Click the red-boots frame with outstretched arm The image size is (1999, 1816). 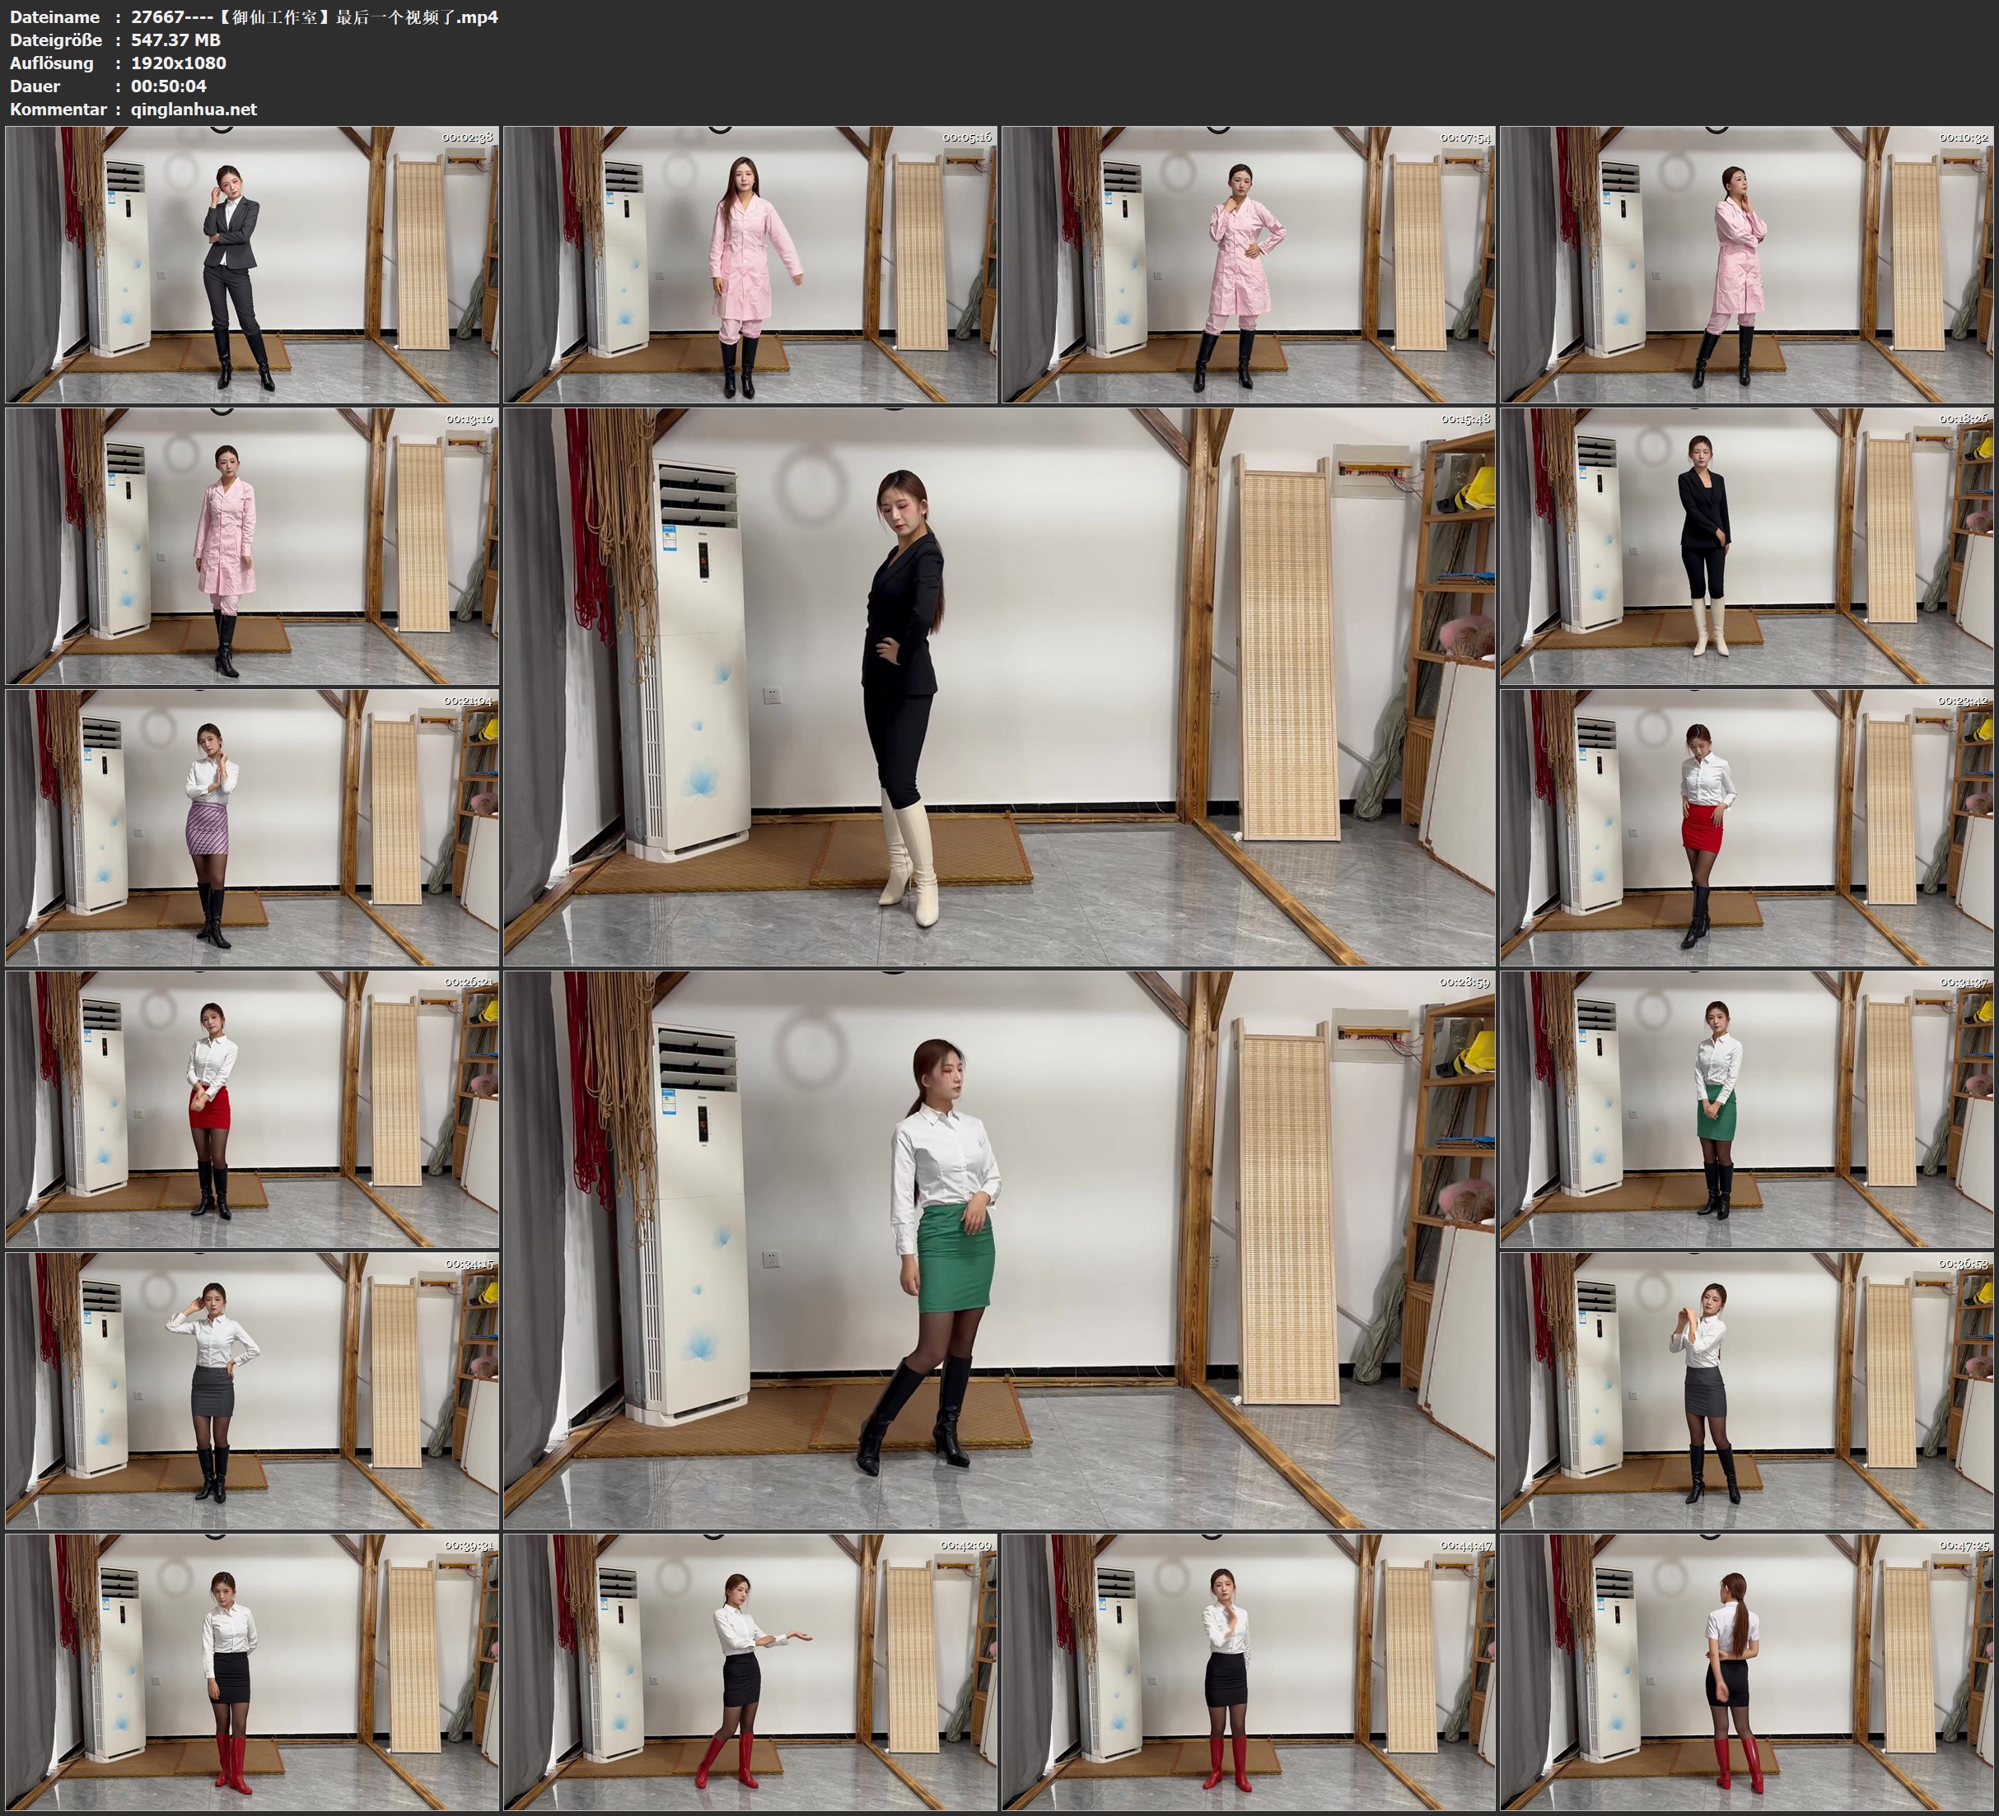pos(750,1671)
